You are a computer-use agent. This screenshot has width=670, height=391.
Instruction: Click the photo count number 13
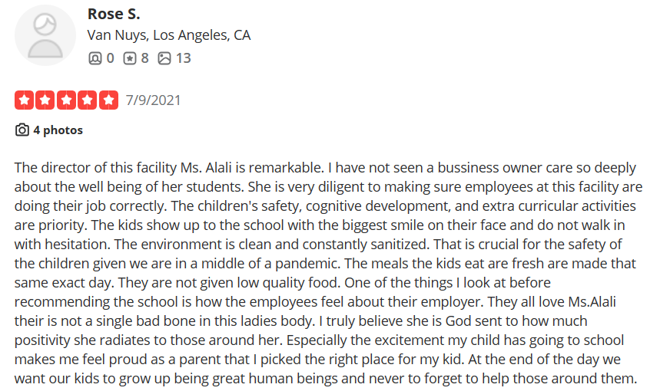click(184, 58)
